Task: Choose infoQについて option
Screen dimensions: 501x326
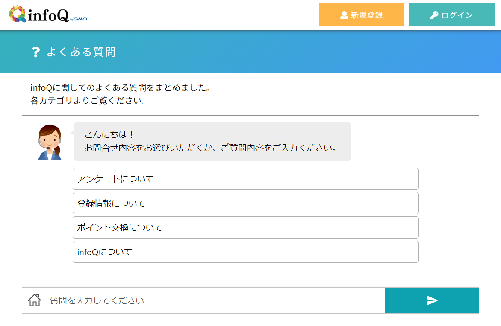Action: click(x=246, y=252)
